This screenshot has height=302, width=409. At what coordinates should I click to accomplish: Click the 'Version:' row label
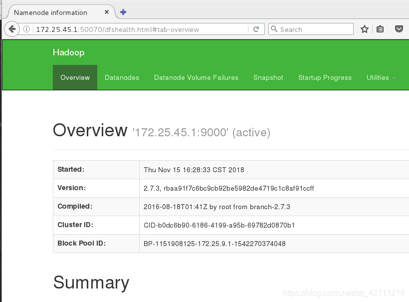click(x=71, y=188)
